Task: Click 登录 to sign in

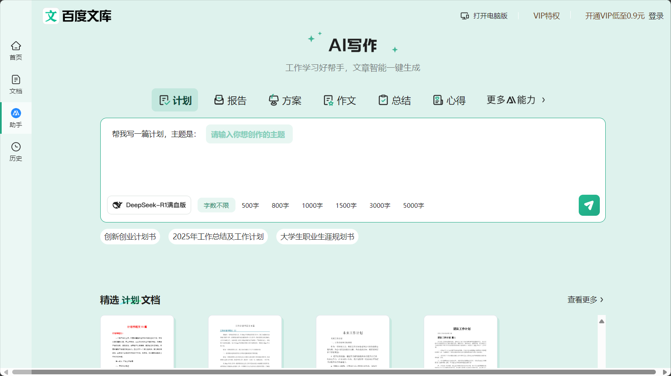Action: [656, 16]
